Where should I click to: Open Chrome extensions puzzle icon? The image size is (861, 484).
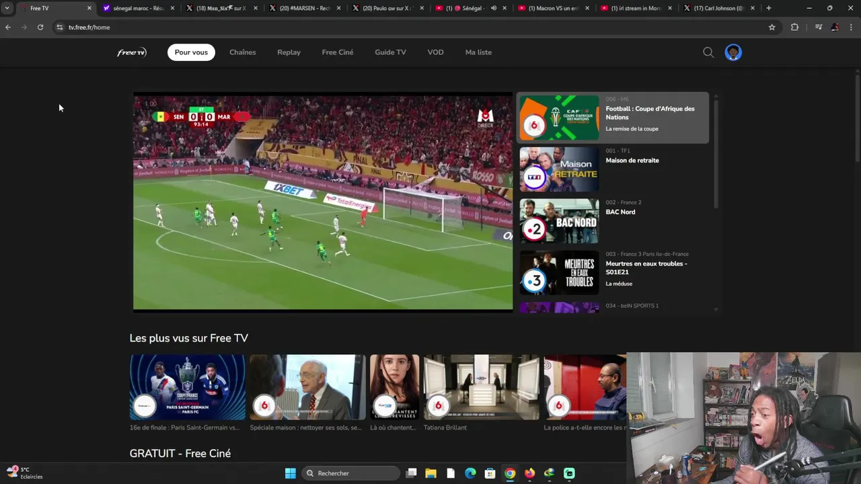pos(794,28)
